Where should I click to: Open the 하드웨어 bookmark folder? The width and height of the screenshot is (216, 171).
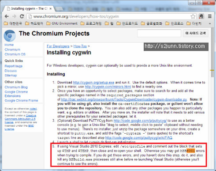click(x=34, y=23)
